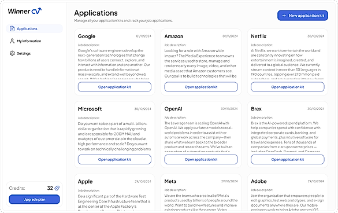Select the Apple card title
The image size is (338, 213).
click(x=85, y=182)
